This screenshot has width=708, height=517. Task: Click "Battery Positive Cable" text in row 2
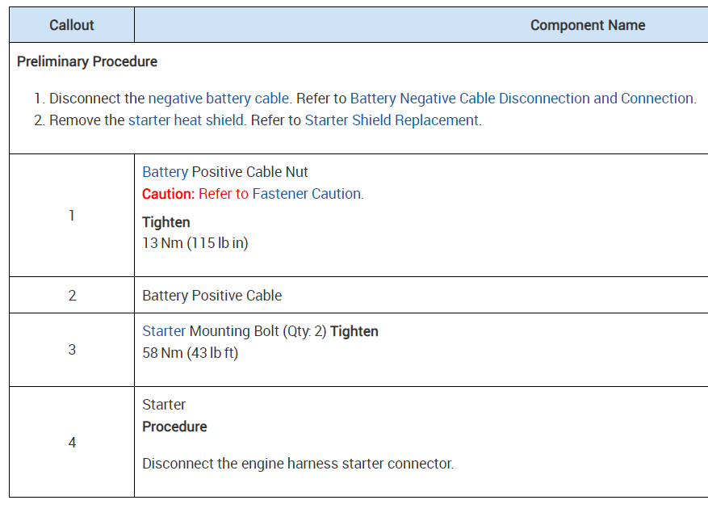point(212,296)
